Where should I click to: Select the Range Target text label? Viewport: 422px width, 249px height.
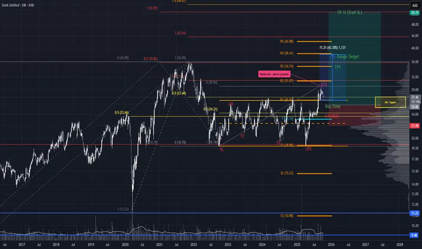348,57
